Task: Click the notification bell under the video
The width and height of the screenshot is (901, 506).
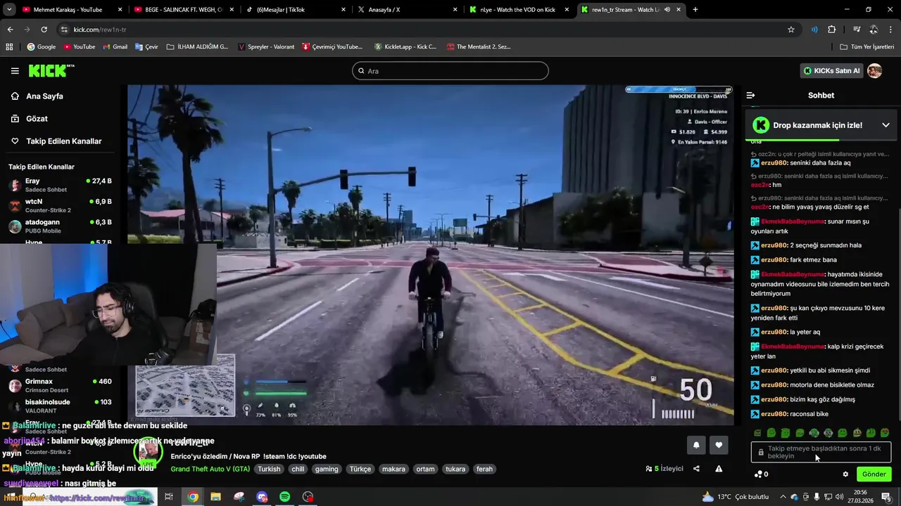Action: [x=696, y=445]
